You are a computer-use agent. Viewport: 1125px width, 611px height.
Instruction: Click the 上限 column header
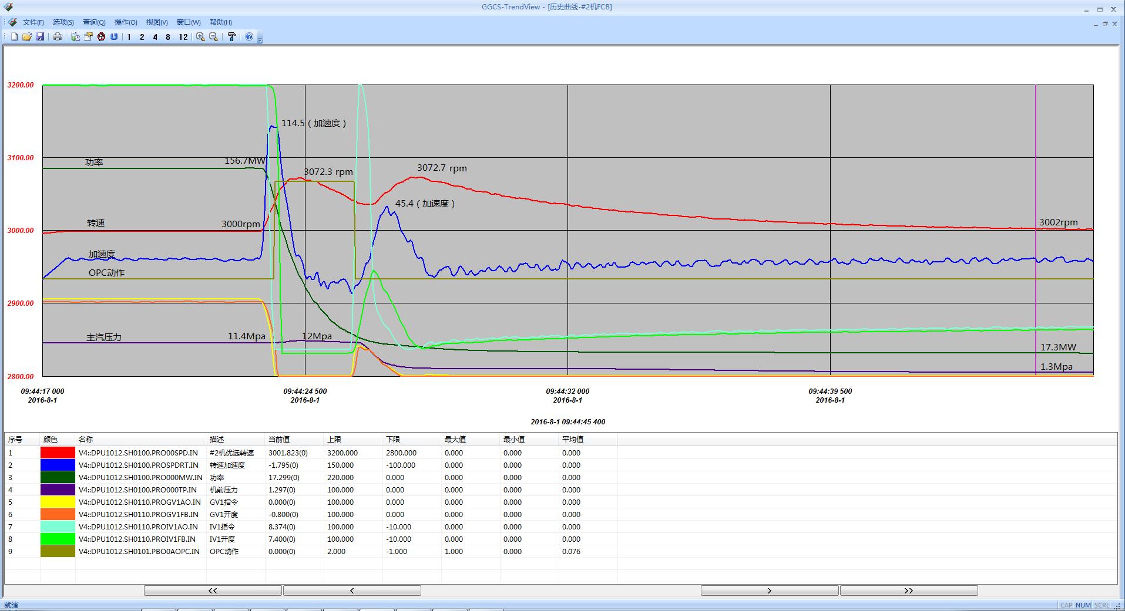(353, 439)
